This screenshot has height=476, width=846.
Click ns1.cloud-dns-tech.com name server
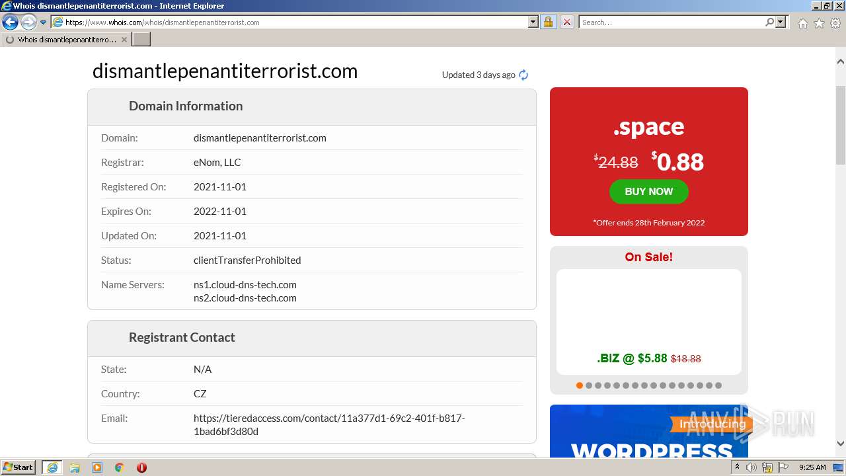tap(245, 284)
